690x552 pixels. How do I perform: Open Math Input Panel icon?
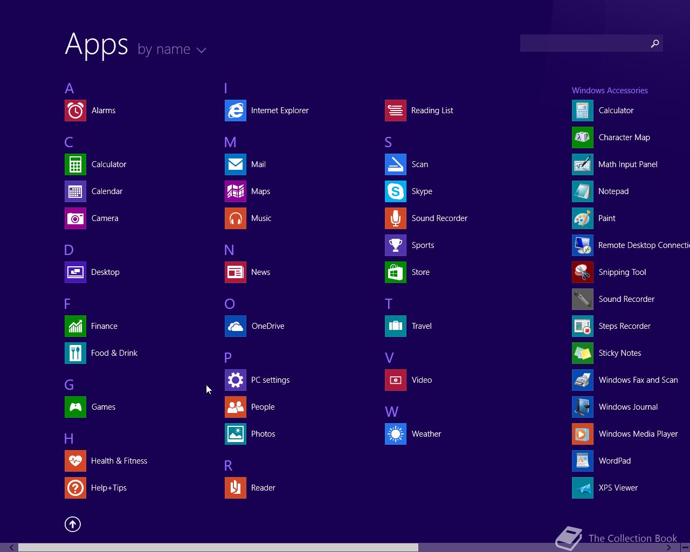point(583,164)
